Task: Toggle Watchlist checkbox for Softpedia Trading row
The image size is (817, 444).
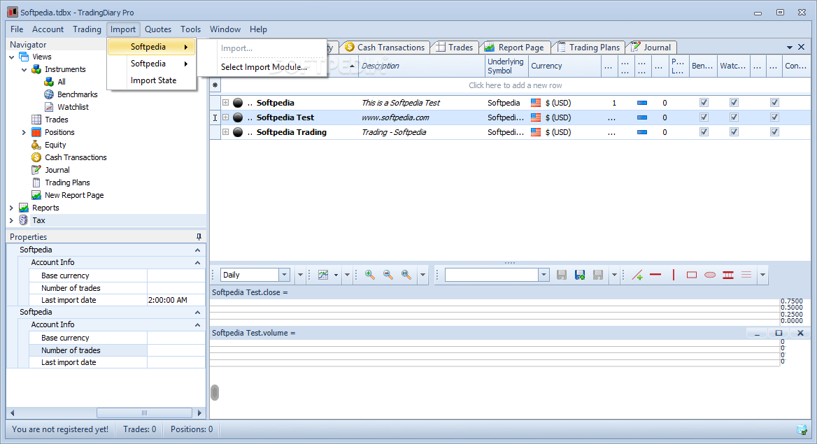Action: [x=734, y=132]
